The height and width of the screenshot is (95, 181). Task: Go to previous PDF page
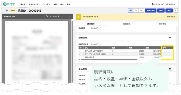pyautogui.click(x=62, y=16)
